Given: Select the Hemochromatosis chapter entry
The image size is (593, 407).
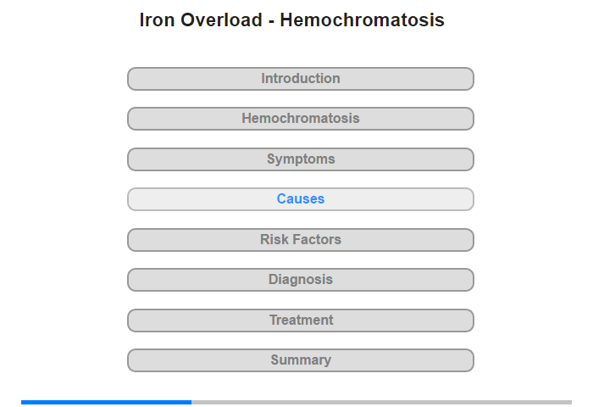Looking at the screenshot, I should pos(301,119).
